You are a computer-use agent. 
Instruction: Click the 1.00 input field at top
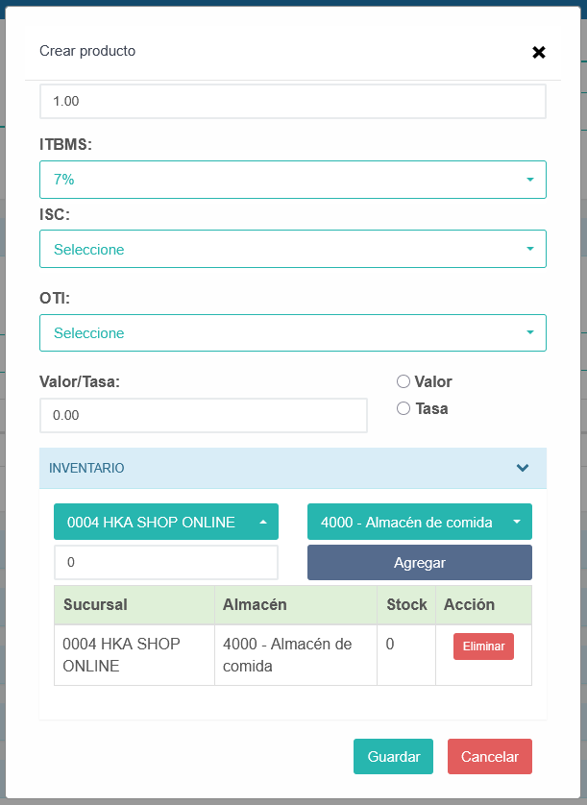point(292,101)
